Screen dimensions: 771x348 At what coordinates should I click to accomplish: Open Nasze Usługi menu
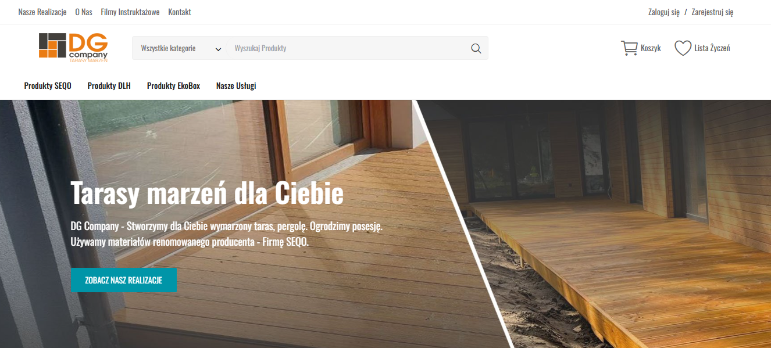pyautogui.click(x=236, y=86)
